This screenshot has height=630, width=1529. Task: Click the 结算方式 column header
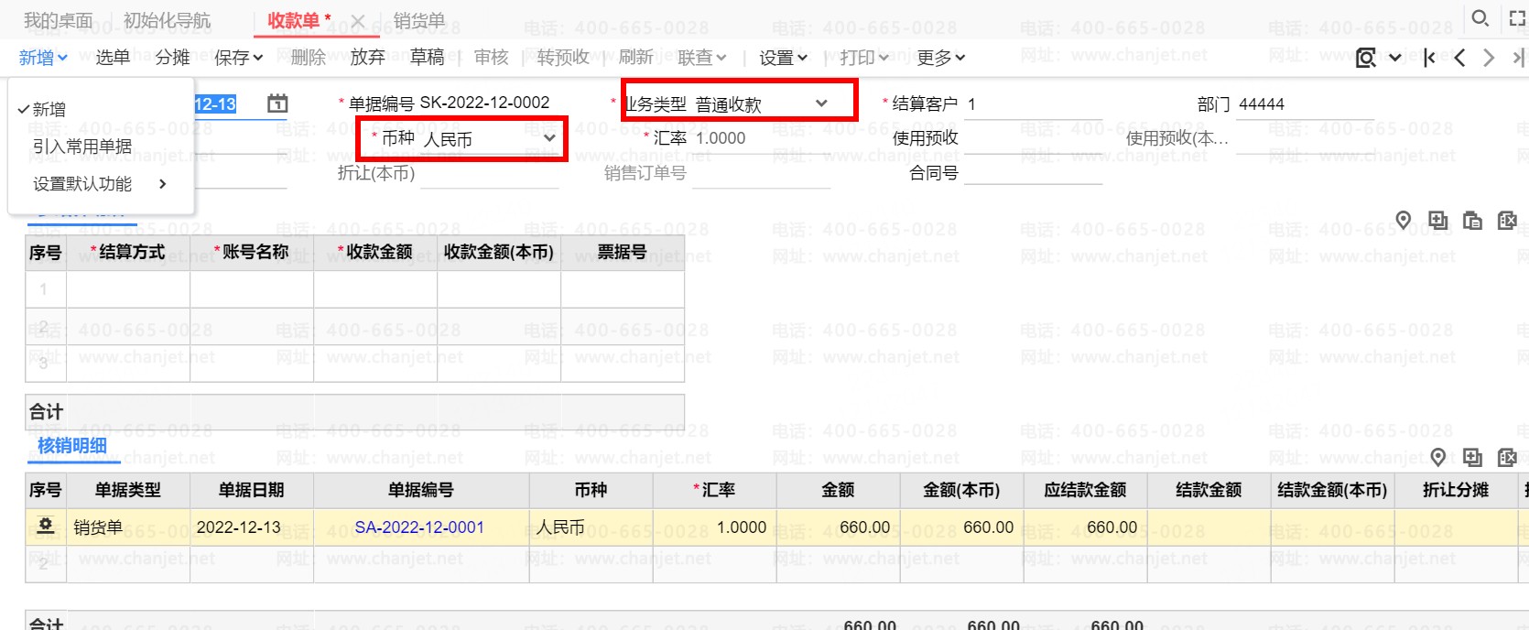[128, 252]
